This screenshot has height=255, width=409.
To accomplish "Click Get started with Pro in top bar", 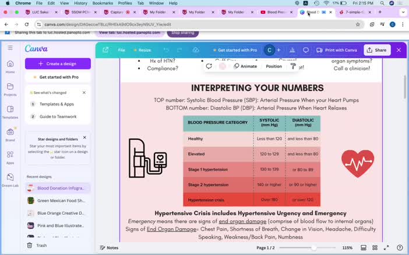I will 235,50.
